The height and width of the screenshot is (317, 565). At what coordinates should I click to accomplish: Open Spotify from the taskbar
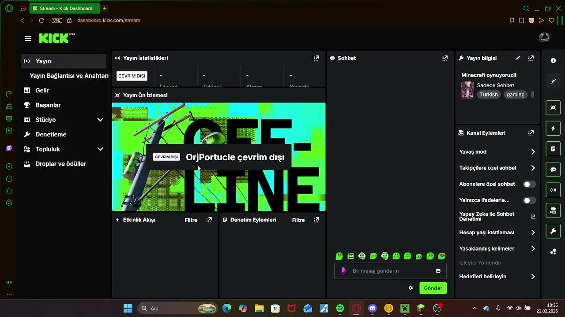pyautogui.click(x=340, y=308)
